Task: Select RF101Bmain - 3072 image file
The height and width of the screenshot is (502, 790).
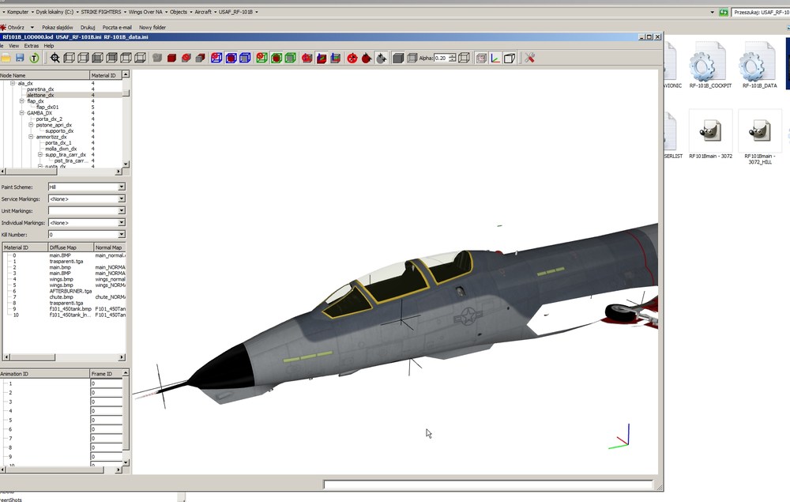Action: 710,134
